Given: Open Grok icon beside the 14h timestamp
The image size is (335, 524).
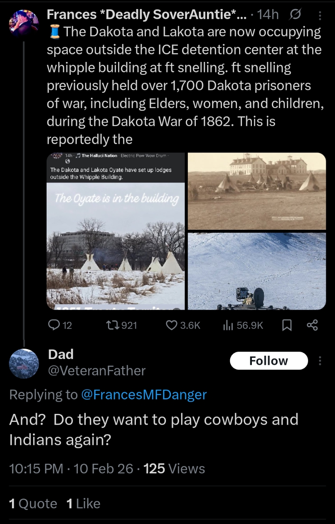Looking at the screenshot, I should point(294,15).
